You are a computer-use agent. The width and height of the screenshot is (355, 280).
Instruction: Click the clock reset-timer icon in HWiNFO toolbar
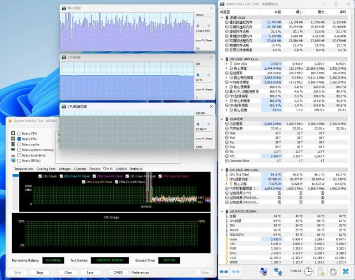[308, 271]
